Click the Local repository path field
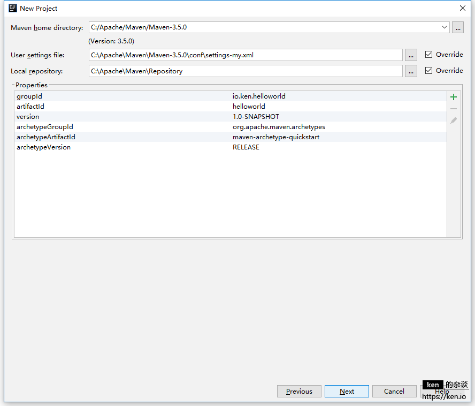The height and width of the screenshot is (406, 475). (x=246, y=71)
